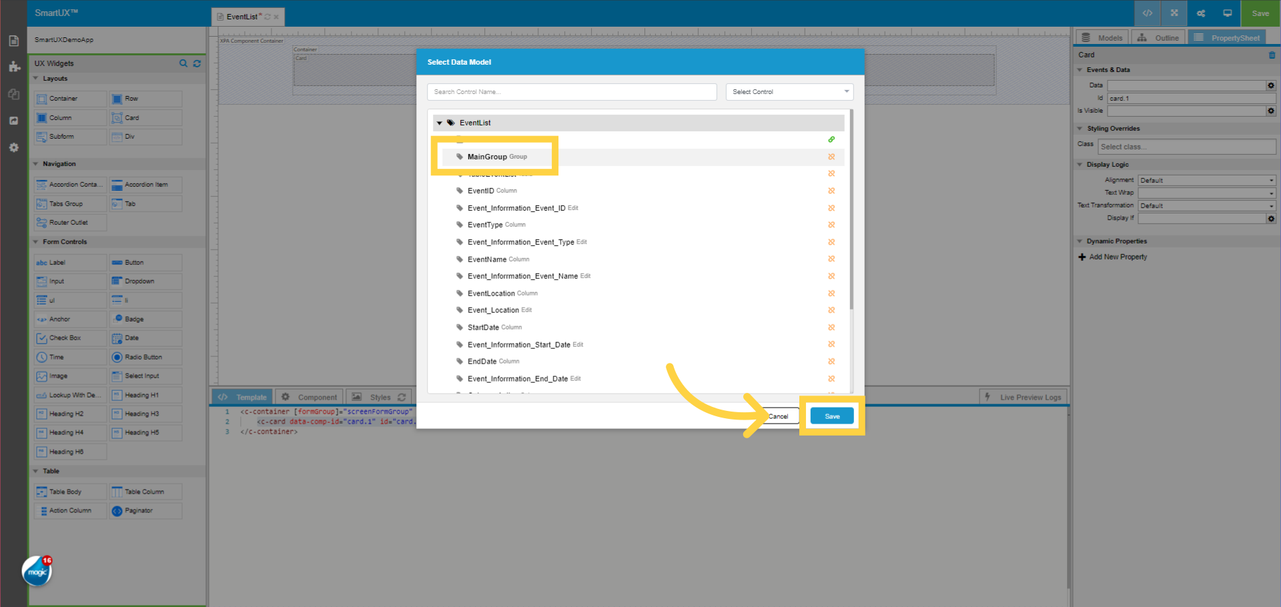
Task: Refresh the UX Widgets list
Action: (197, 63)
